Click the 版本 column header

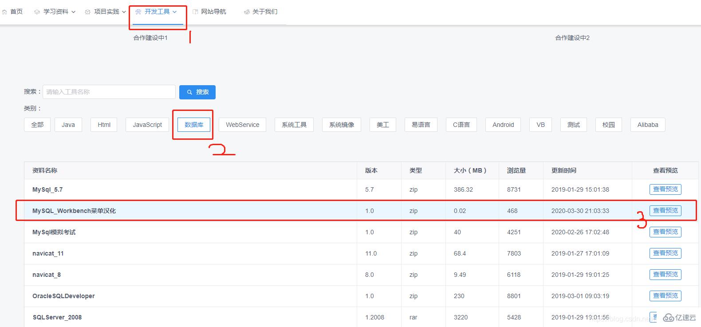pos(371,170)
